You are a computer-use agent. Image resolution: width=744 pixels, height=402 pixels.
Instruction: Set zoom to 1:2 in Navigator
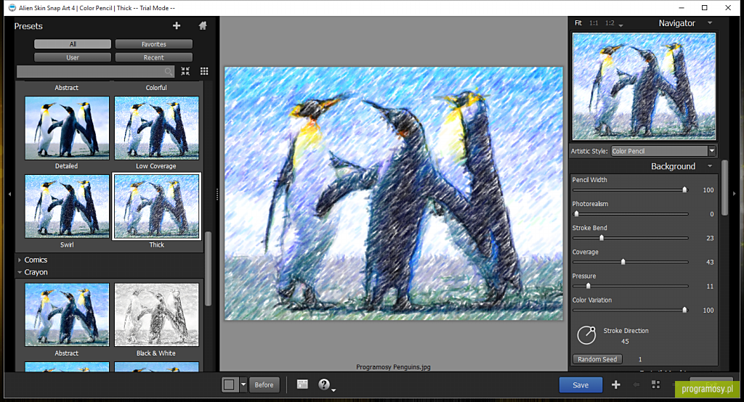click(610, 22)
